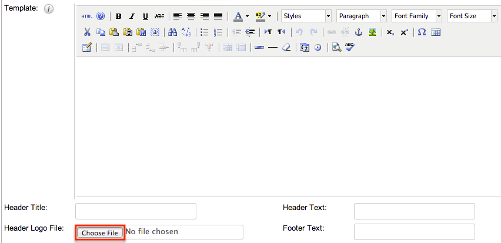Viewport: 501px width, 243px height.
Task: Merge table cells icon
Action: (x=241, y=48)
